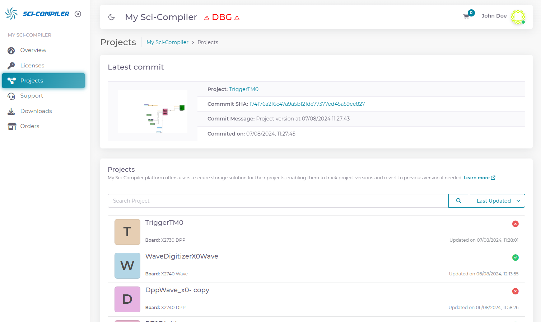Open Overview in sidebar
This screenshot has width=541, height=322.
[43, 50]
